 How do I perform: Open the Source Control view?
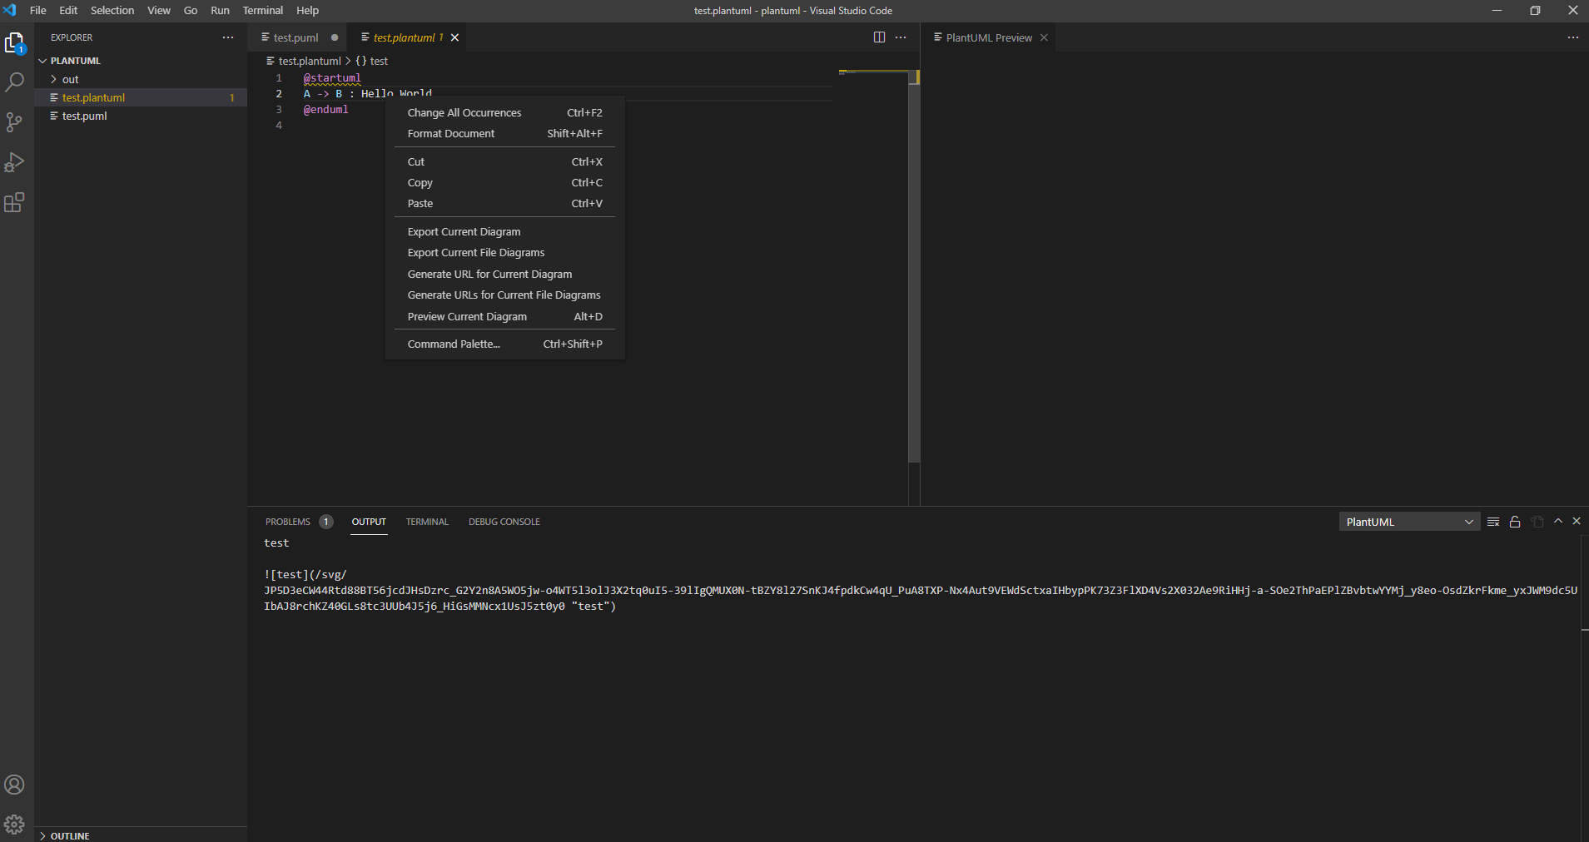[x=15, y=121]
